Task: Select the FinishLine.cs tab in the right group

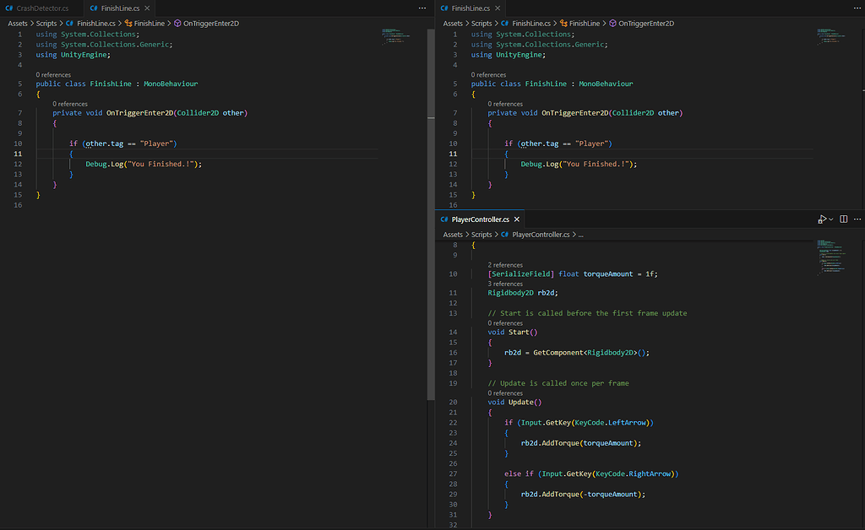Action: 473,7
